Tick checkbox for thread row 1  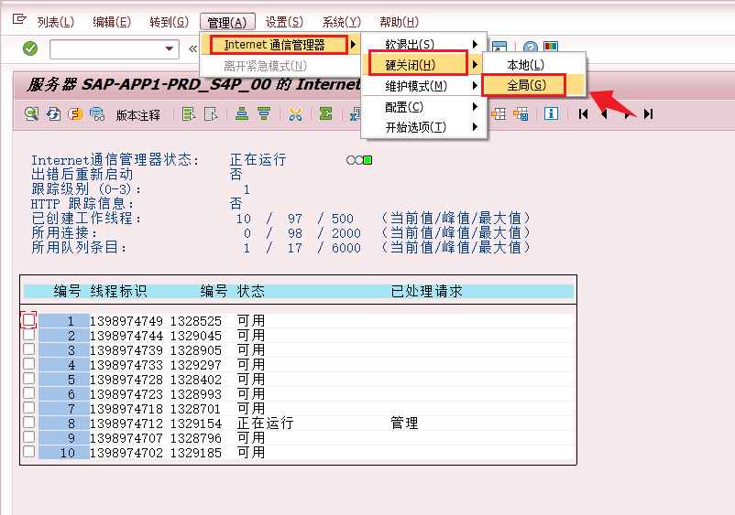coord(28,320)
